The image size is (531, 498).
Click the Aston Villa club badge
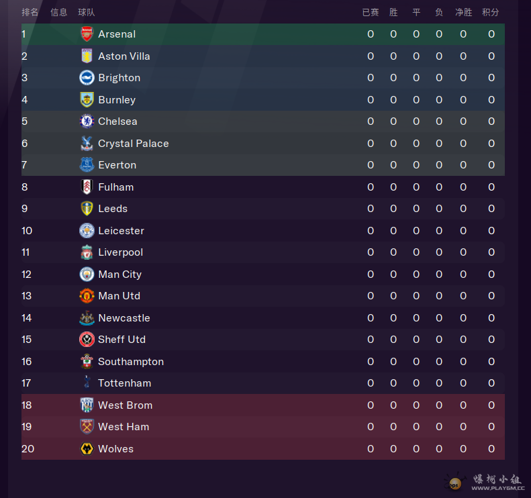click(x=87, y=56)
